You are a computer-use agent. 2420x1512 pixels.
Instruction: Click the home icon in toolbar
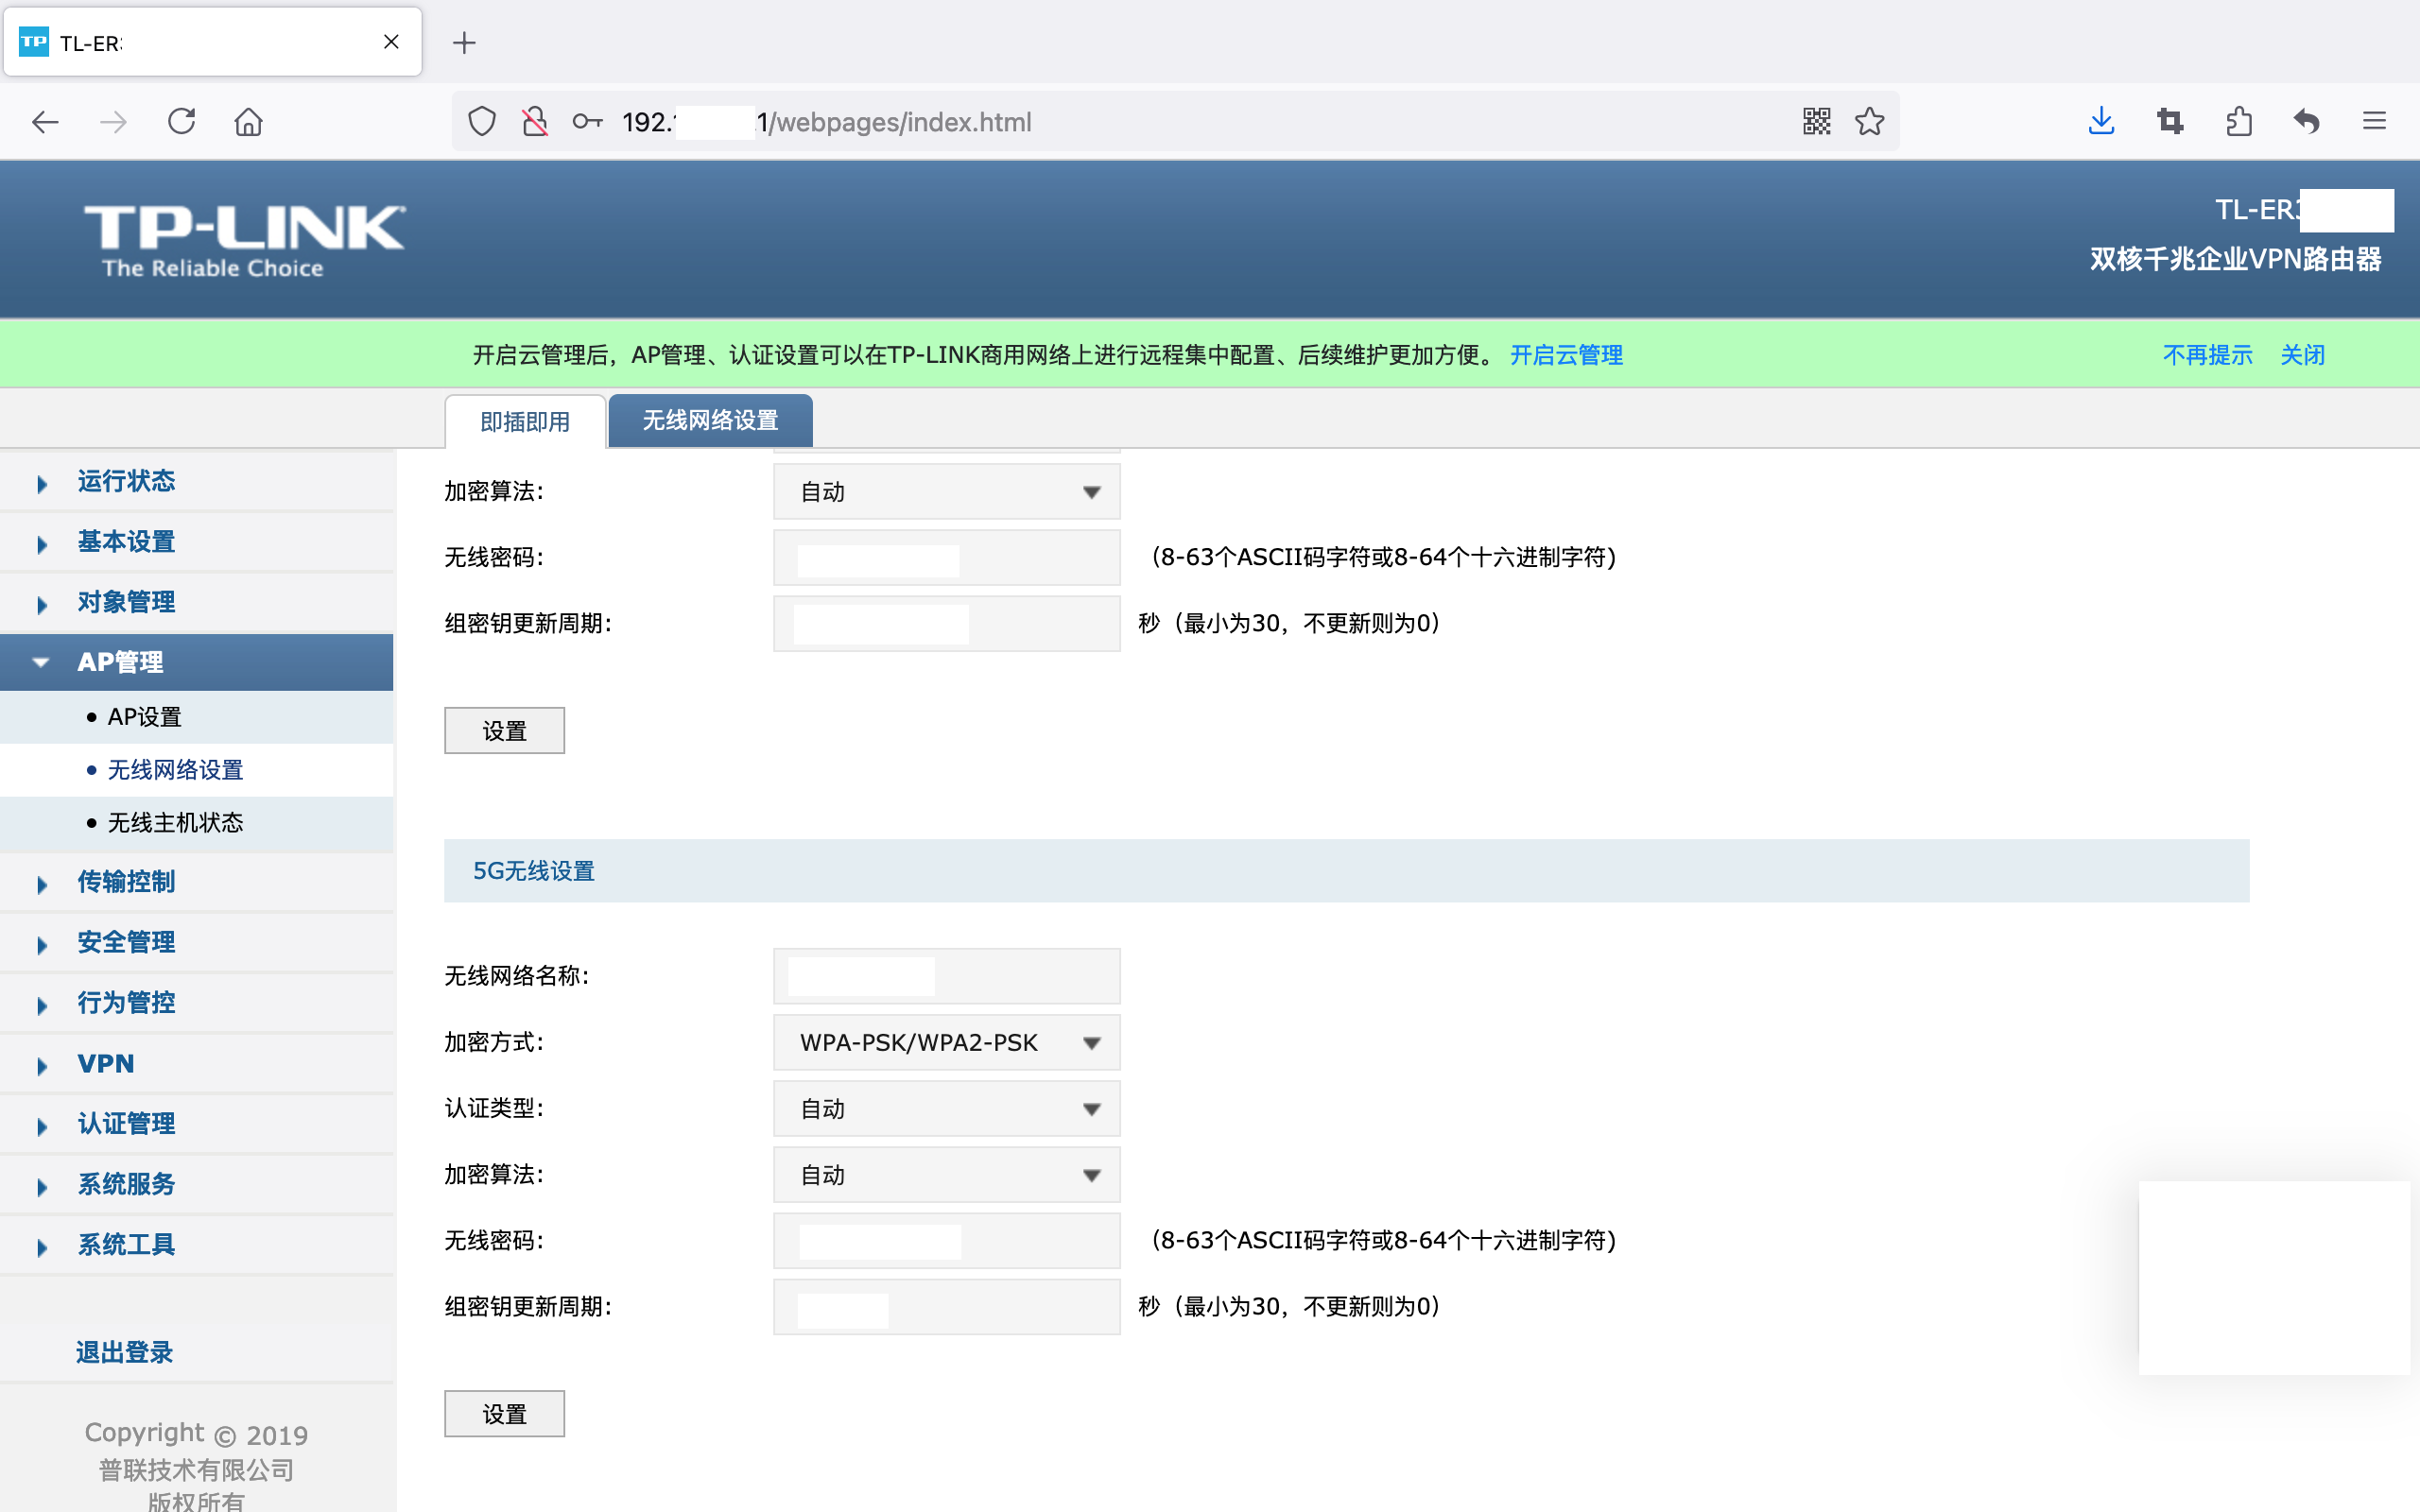[x=248, y=122]
